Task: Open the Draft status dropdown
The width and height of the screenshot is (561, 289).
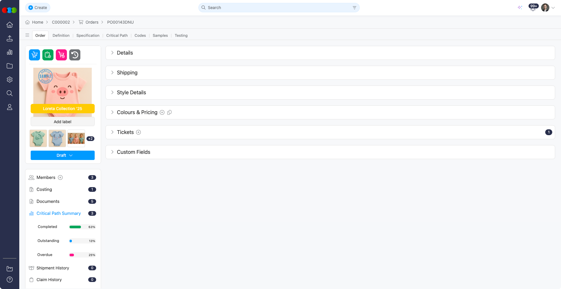Action: point(63,155)
